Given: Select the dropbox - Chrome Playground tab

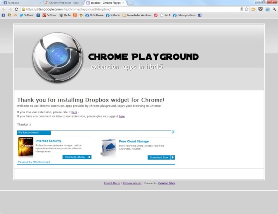Looking at the screenshot, I should click(x=105, y=3).
